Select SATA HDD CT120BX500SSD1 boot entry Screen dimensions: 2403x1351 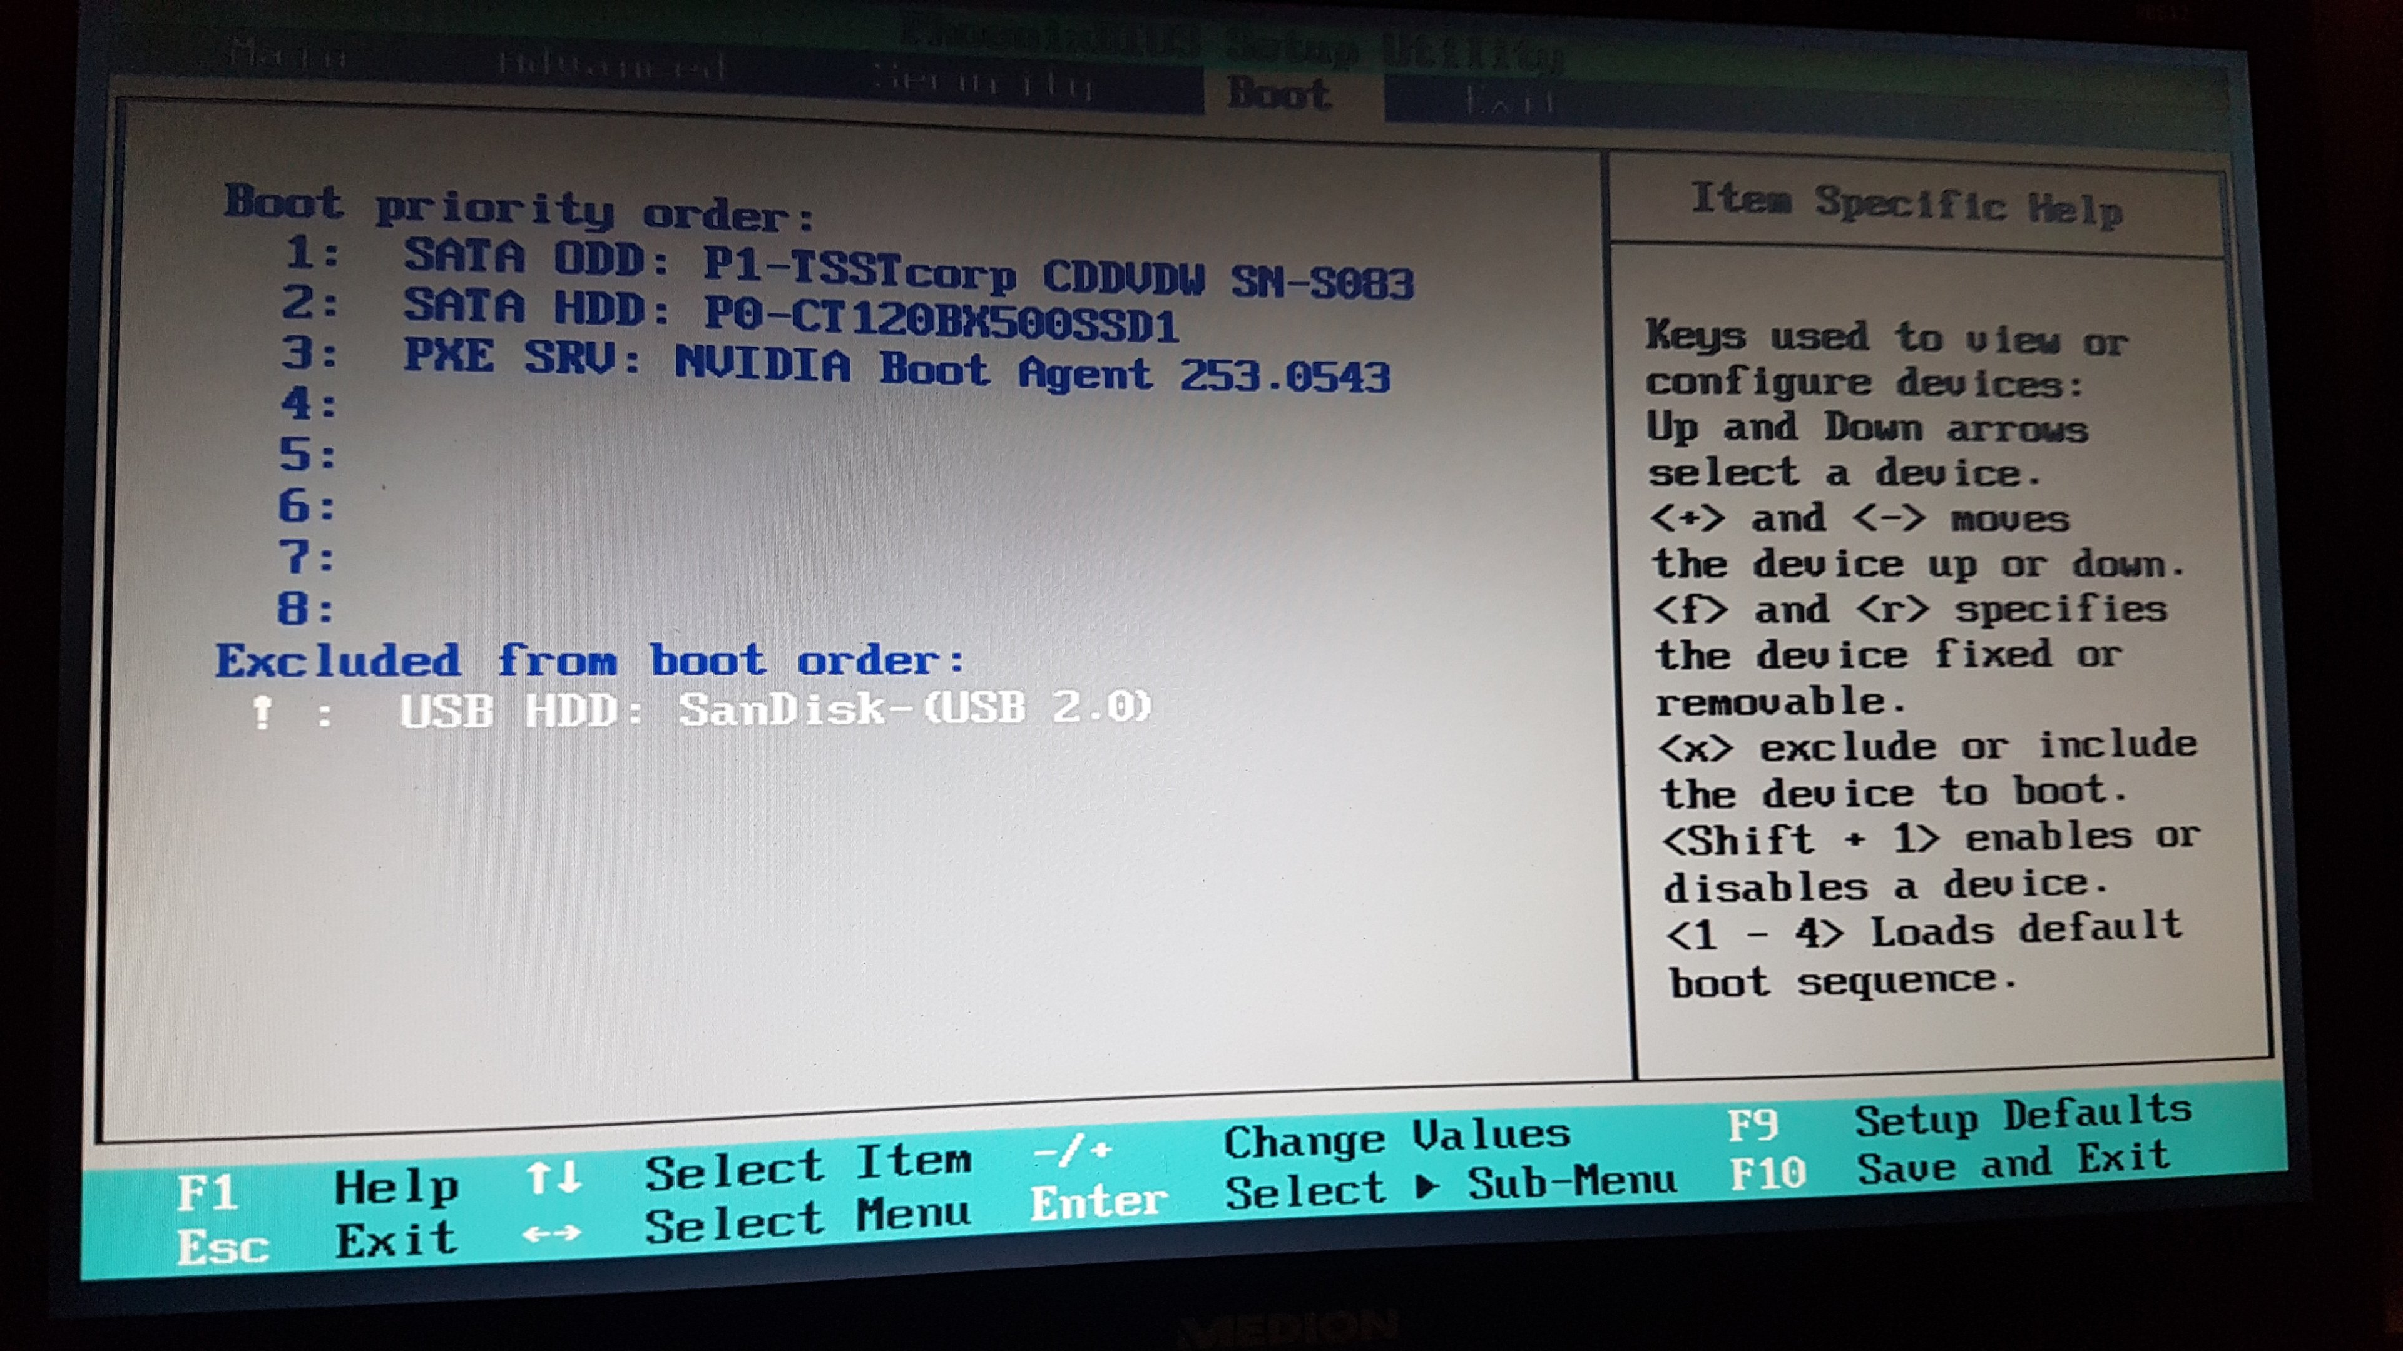click(791, 315)
